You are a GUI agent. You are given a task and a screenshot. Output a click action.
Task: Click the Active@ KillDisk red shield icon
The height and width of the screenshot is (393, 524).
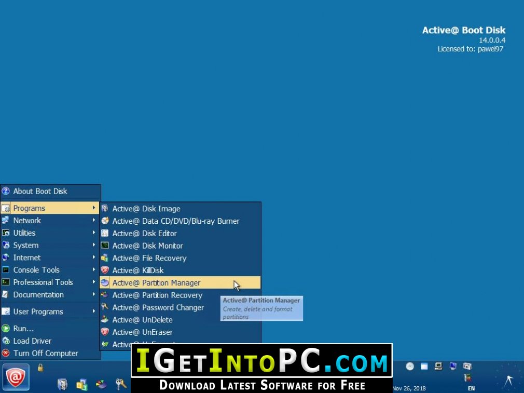click(105, 270)
